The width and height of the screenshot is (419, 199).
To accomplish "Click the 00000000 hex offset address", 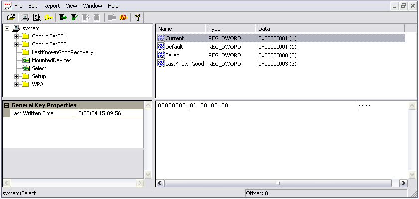I will [x=172, y=105].
